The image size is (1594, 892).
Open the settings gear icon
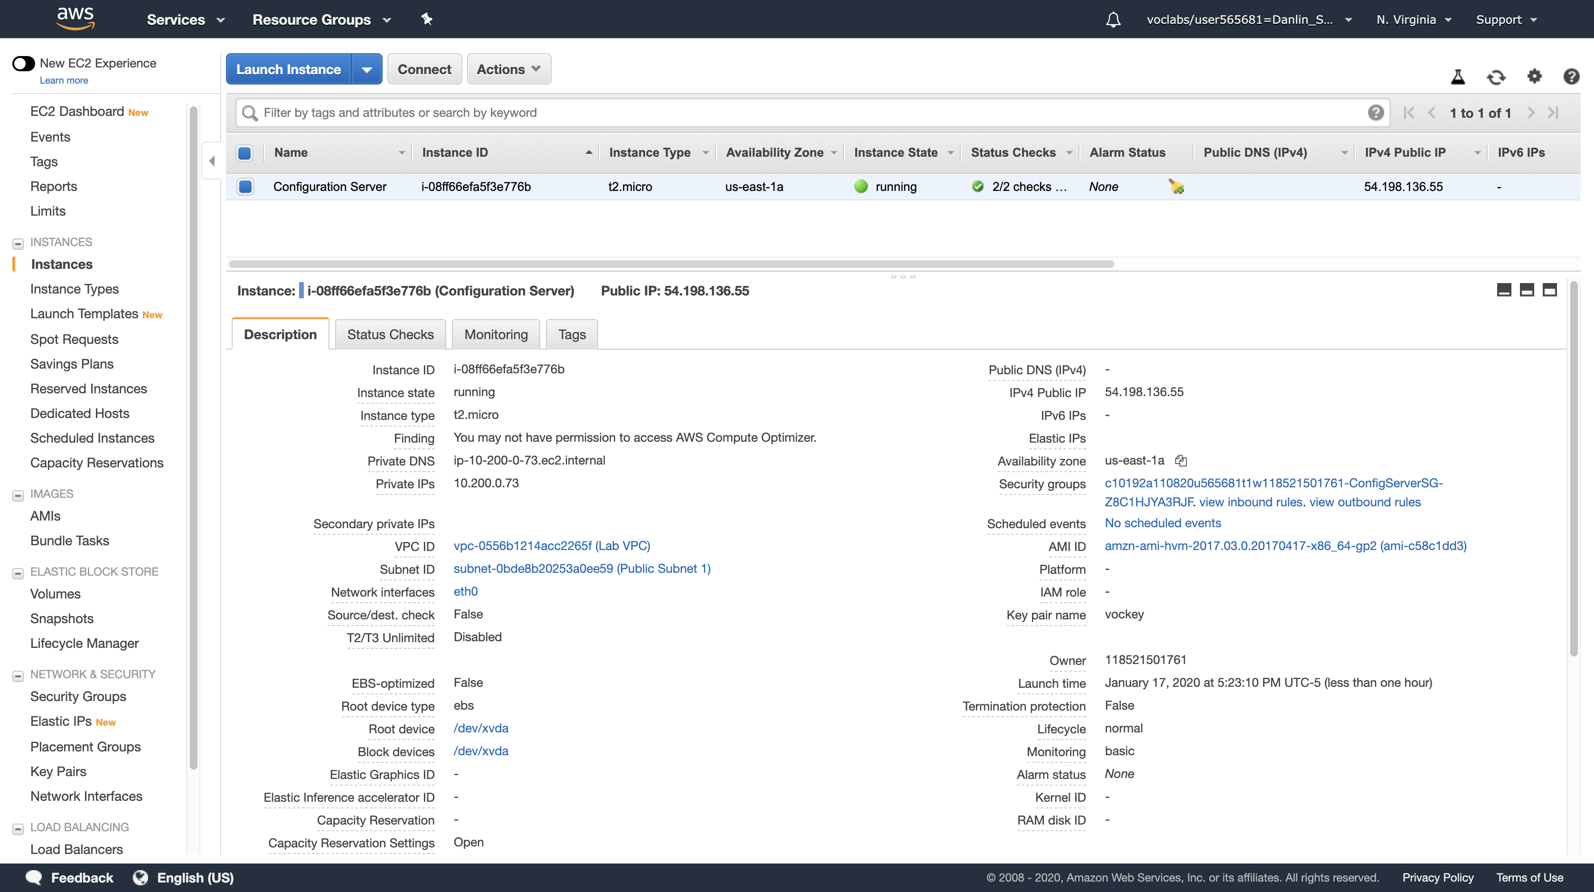(x=1534, y=76)
